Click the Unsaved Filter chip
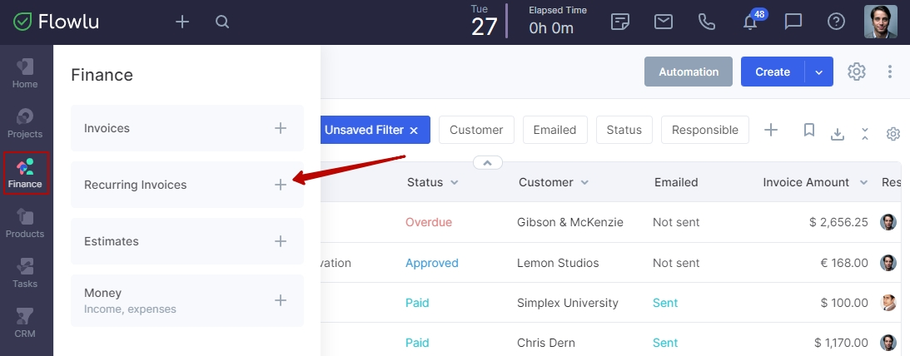The width and height of the screenshot is (910, 356). point(375,130)
